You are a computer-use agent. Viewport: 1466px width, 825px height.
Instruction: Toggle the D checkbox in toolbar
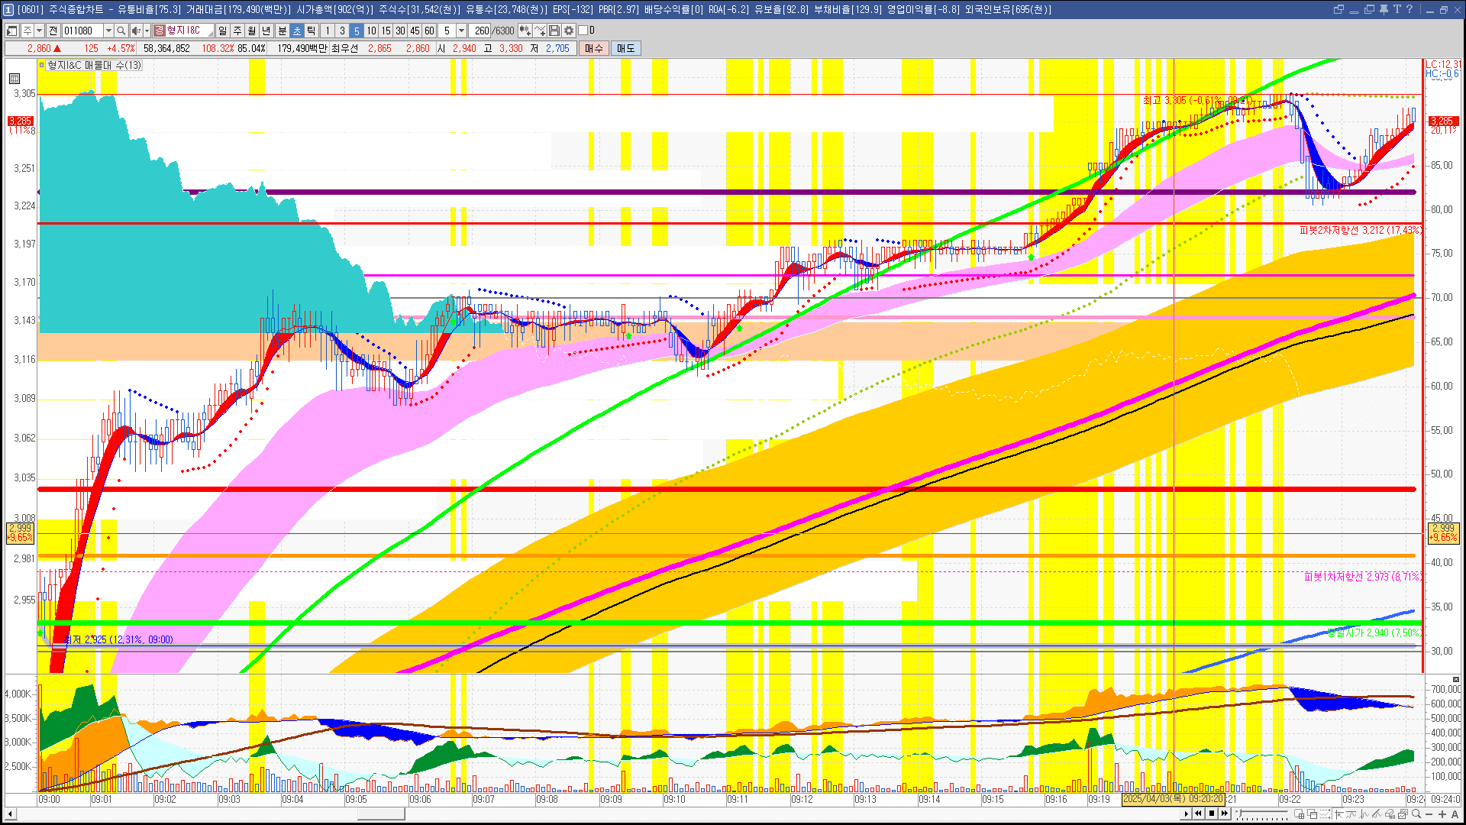pyautogui.click(x=583, y=31)
